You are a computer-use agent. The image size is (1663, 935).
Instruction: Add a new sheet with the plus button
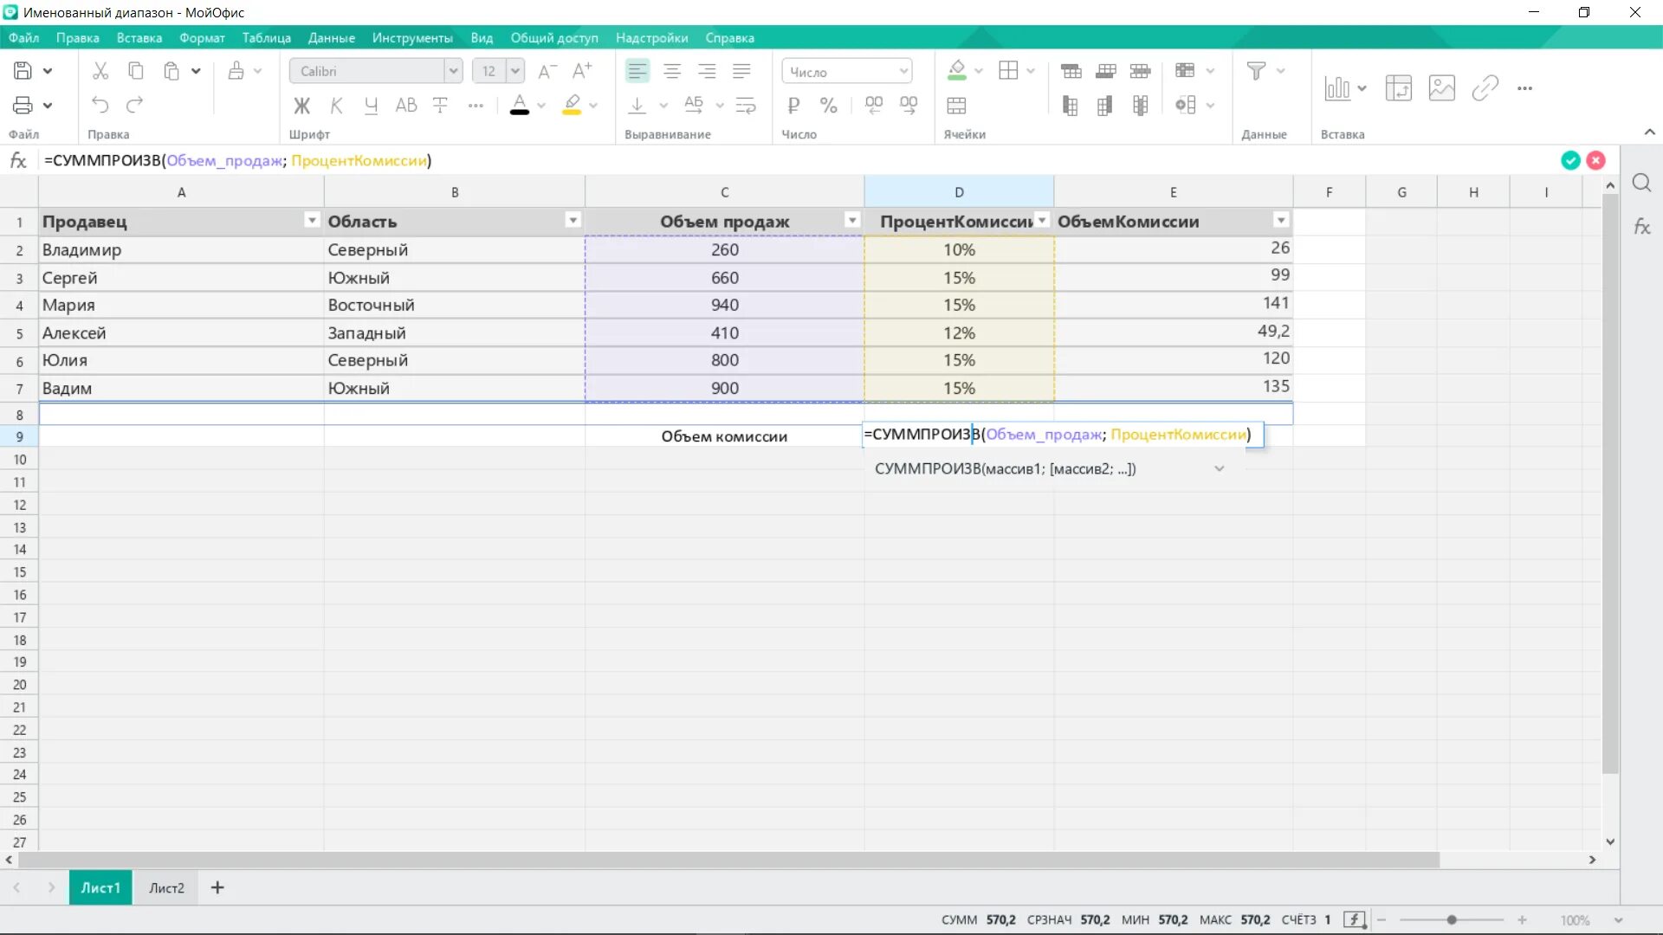coord(217,887)
